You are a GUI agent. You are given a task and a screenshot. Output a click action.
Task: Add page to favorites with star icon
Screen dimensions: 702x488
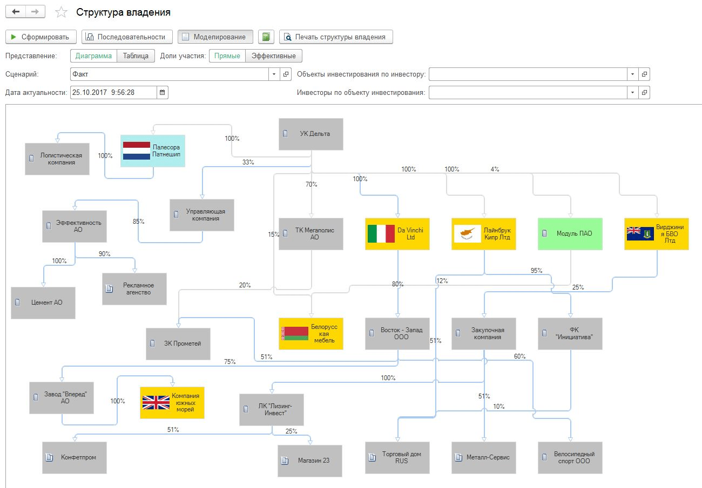coord(62,11)
